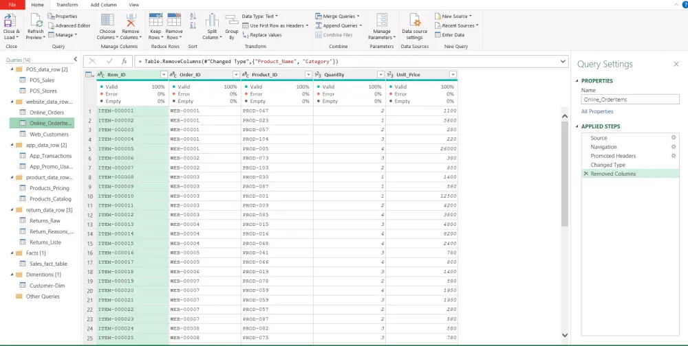Click Replace Values in Transform group
The height and width of the screenshot is (346, 688).
coord(262,35)
